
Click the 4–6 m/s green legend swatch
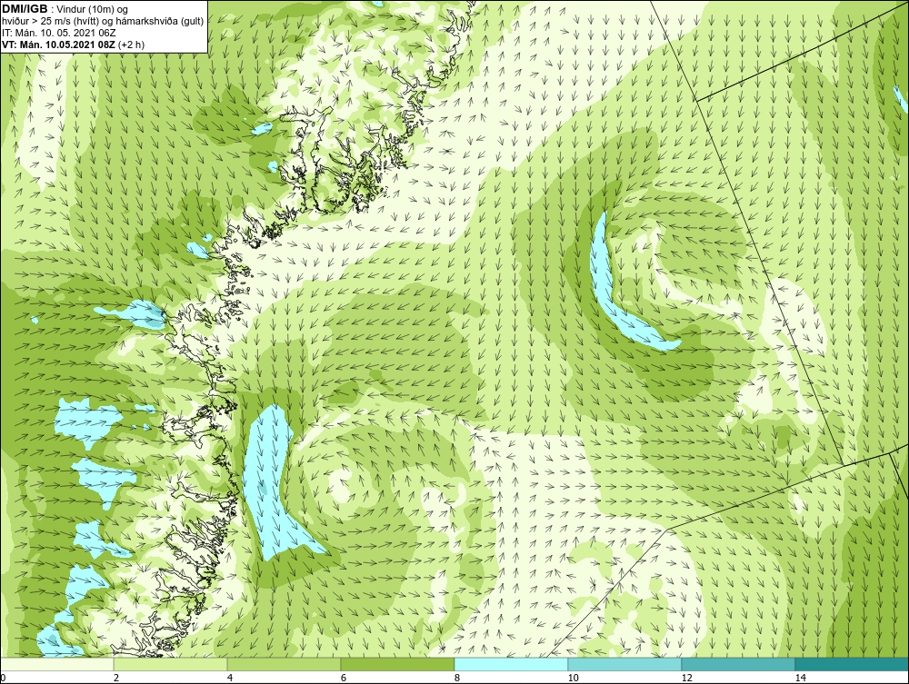284,664
